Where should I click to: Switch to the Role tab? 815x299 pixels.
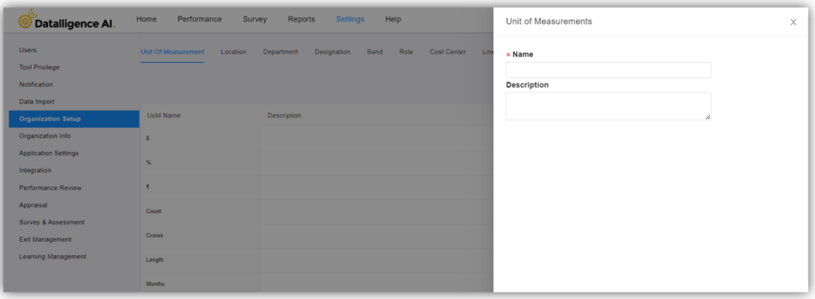click(x=406, y=52)
